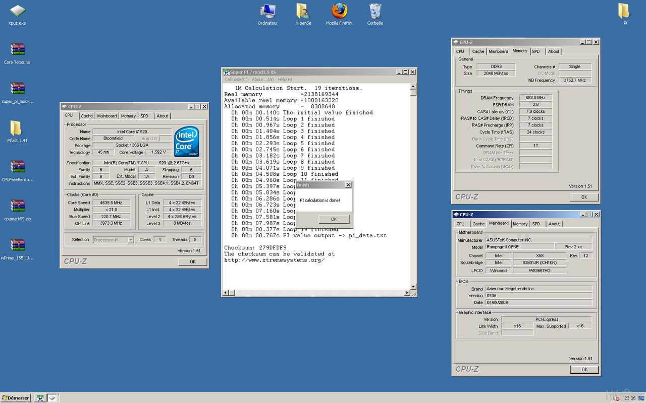
Task: Switch to Memory tab in Mainboard window
Action: click(x=520, y=224)
